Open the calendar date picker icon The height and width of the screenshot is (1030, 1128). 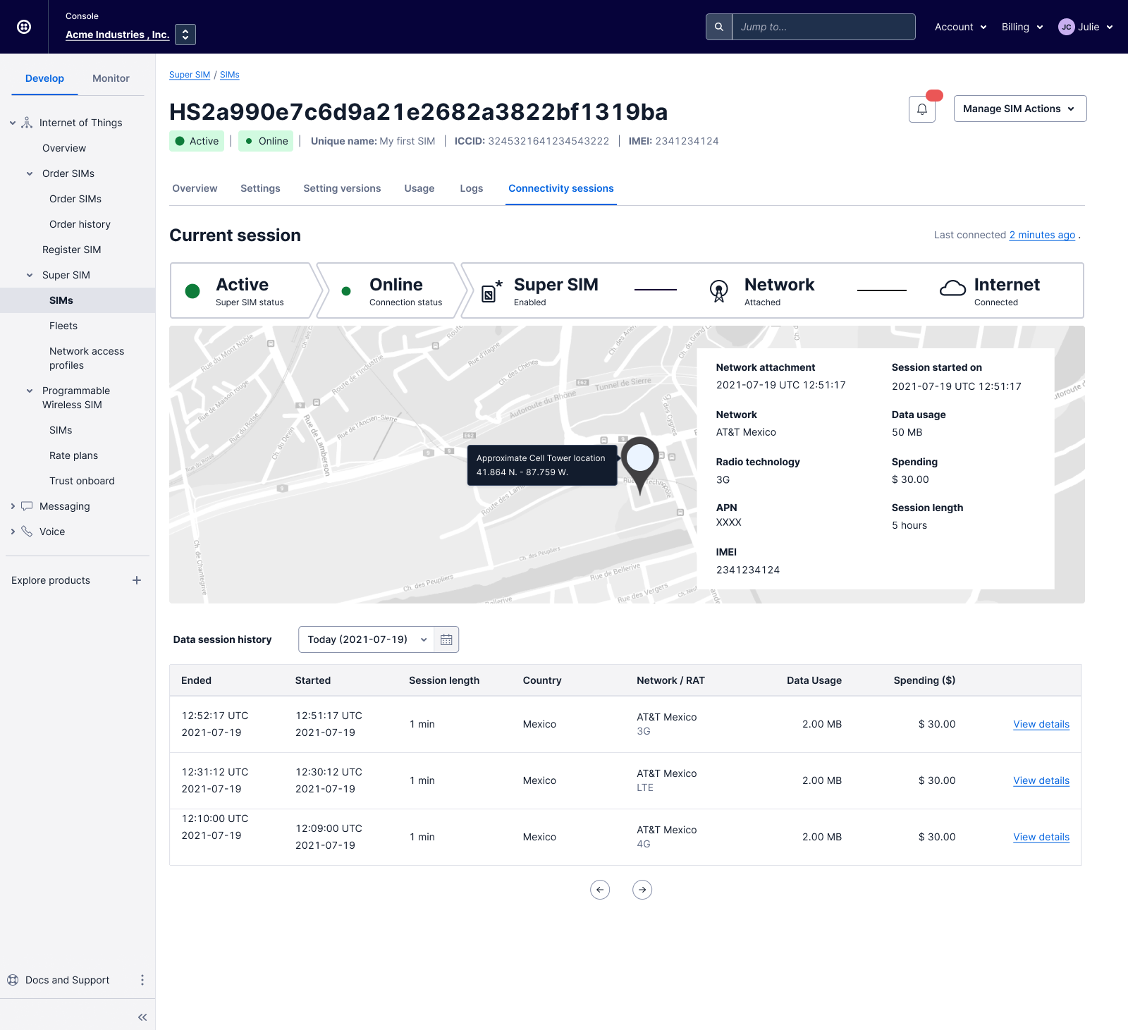446,639
